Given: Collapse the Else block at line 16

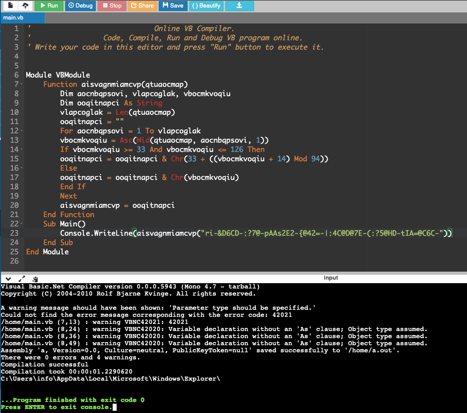Looking at the screenshot, I should pyautogui.click(x=22, y=168).
